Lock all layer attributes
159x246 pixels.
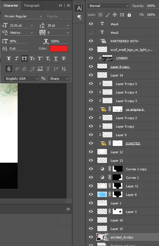click(x=129, y=15)
